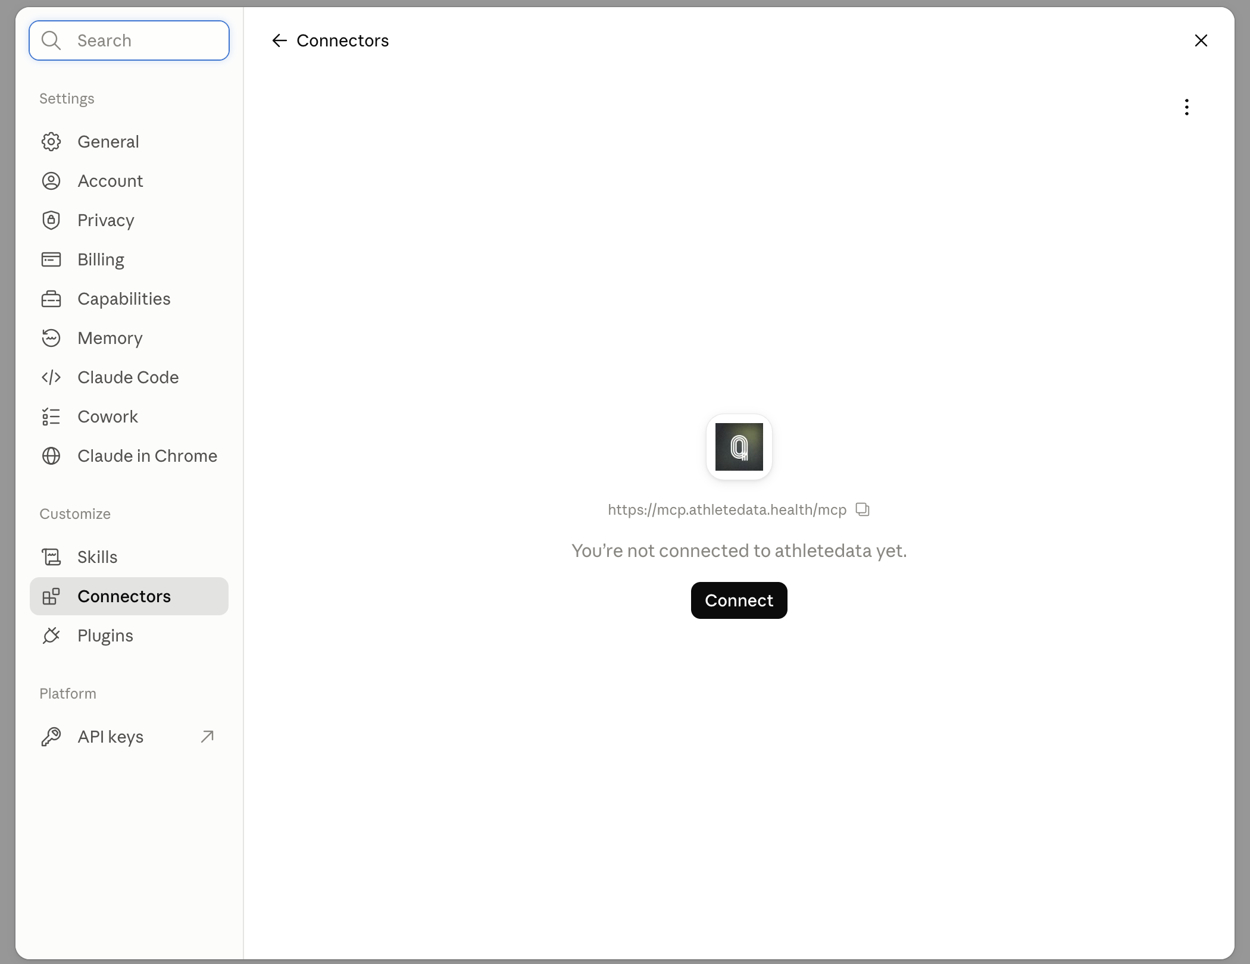
Task: Click the Memory icon in sidebar
Action: click(x=51, y=338)
